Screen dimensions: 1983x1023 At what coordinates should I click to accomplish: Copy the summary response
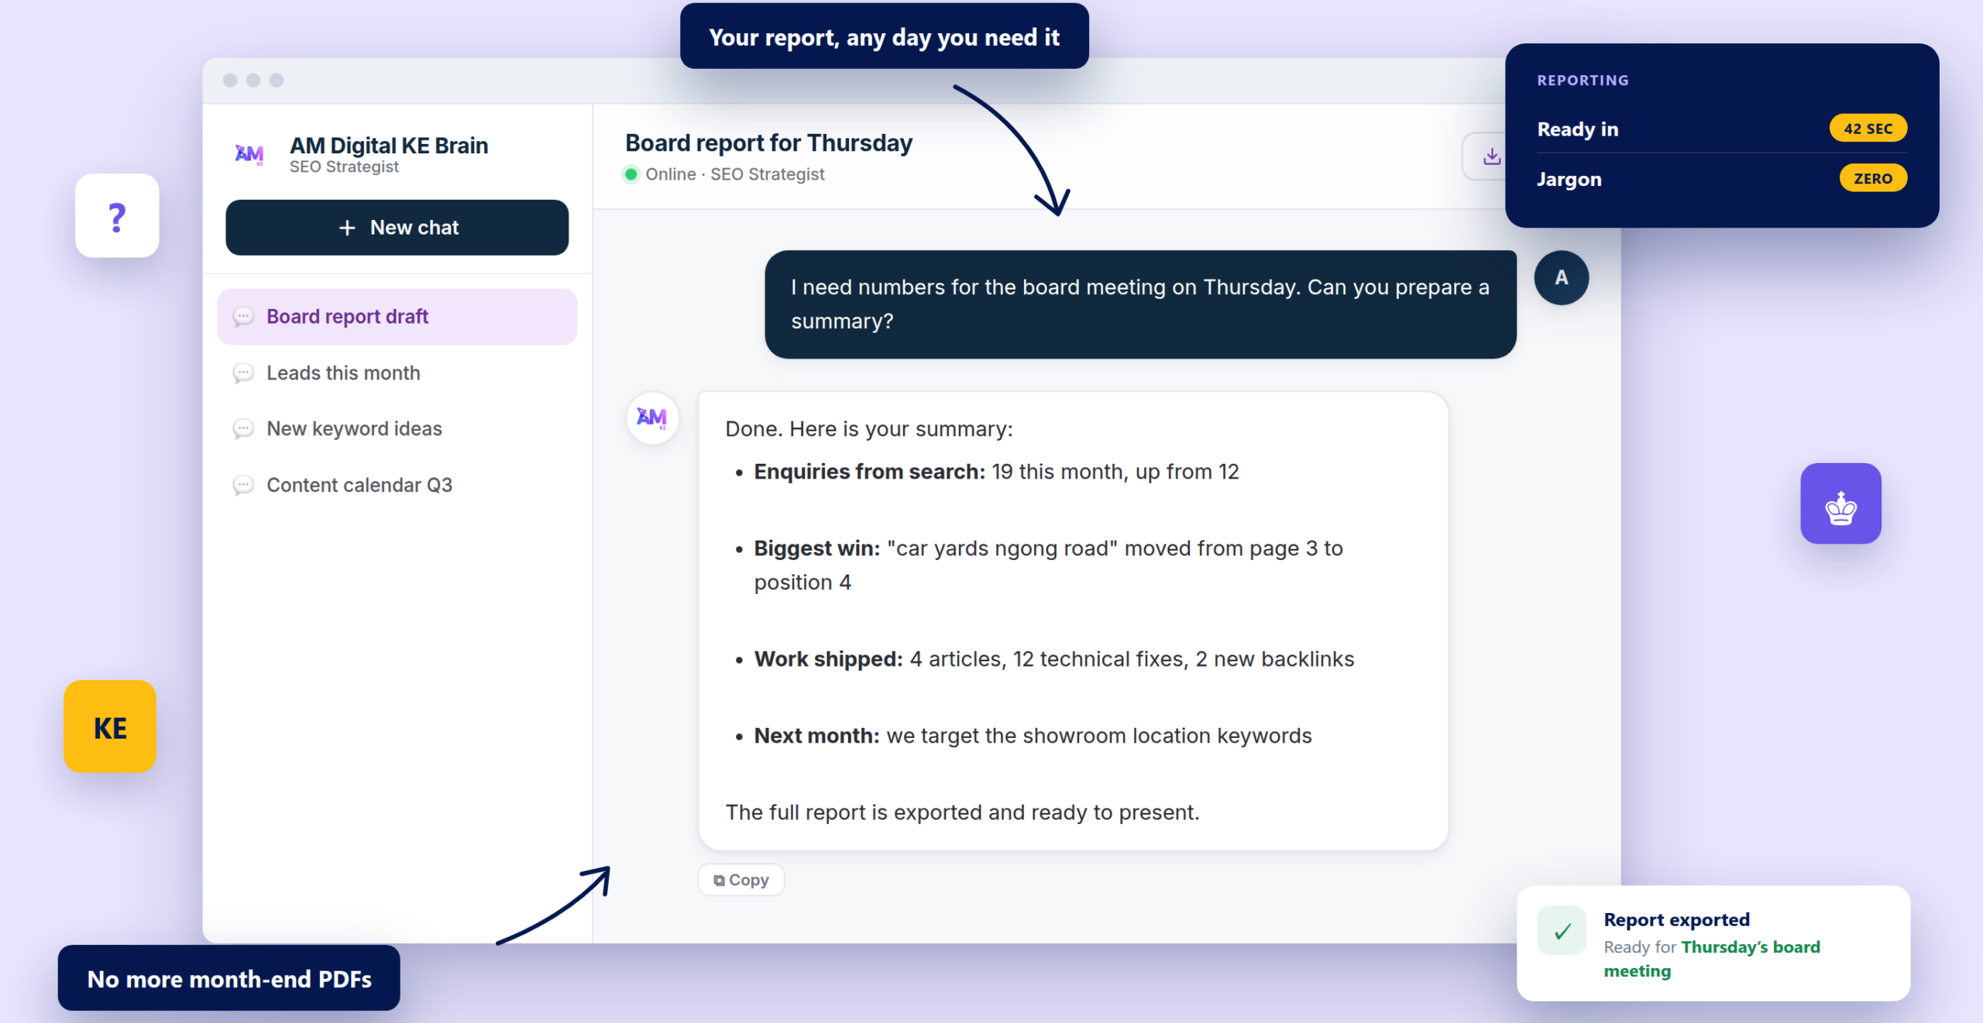point(741,880)
